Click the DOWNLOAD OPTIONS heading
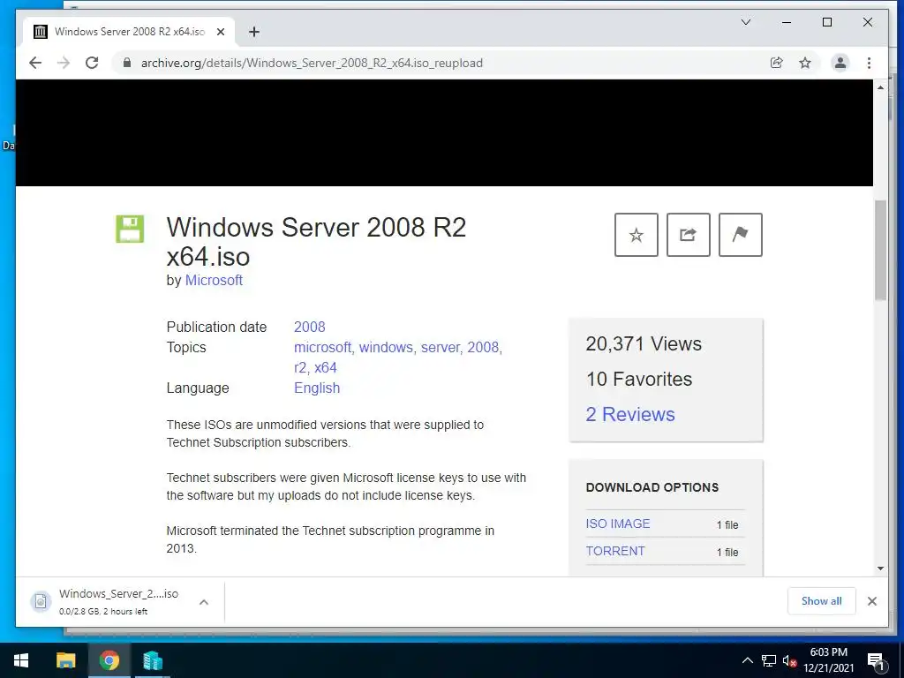 click(x=652, y=487)
